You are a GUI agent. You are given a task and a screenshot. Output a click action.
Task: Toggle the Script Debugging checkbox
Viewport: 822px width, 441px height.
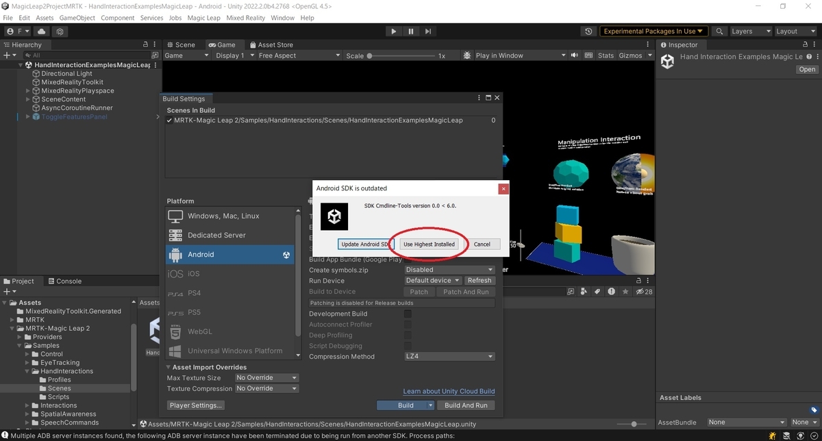point(408,346)
